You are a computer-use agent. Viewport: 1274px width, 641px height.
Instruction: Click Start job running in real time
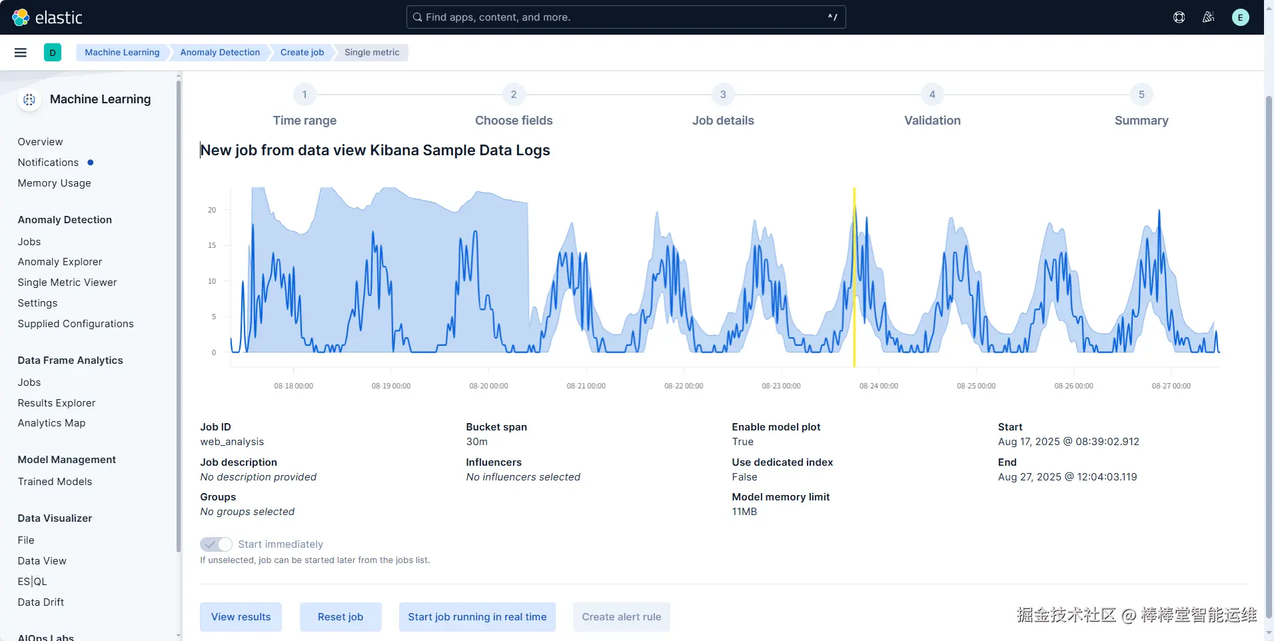477,617
